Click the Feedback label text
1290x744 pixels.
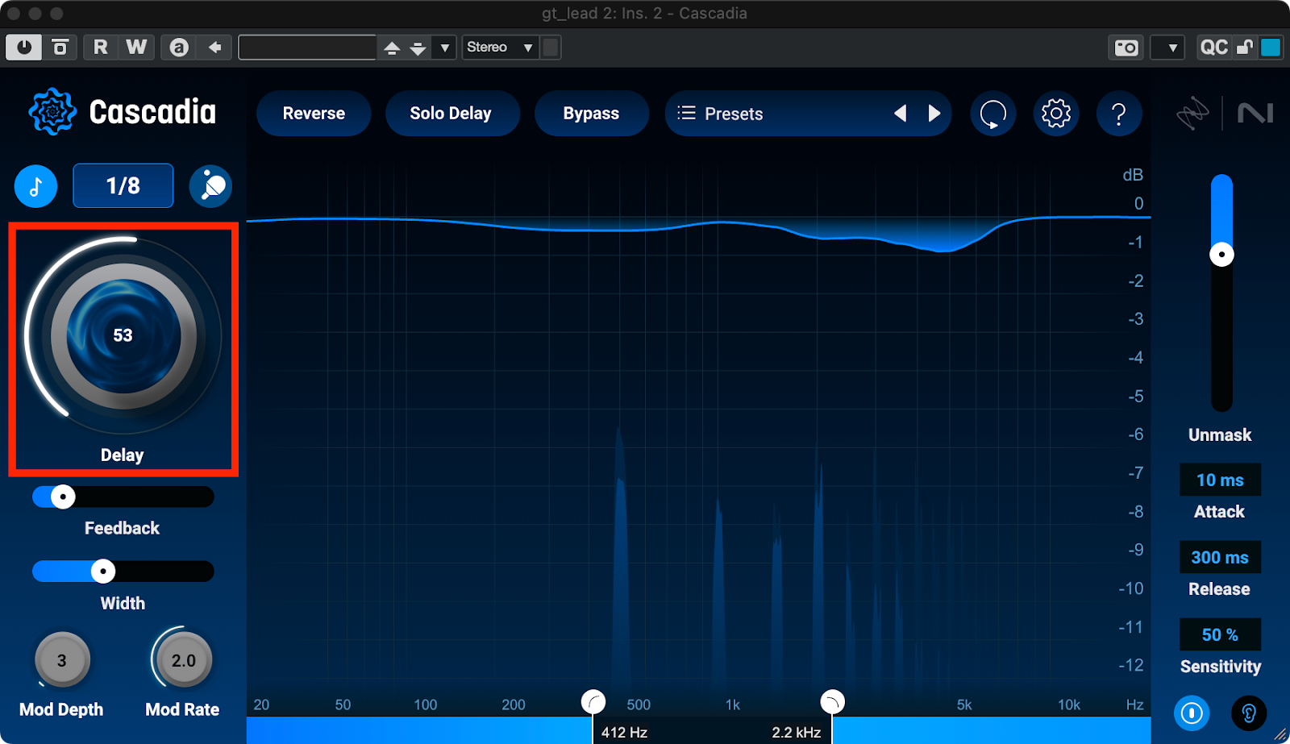[x=122, y=529]
